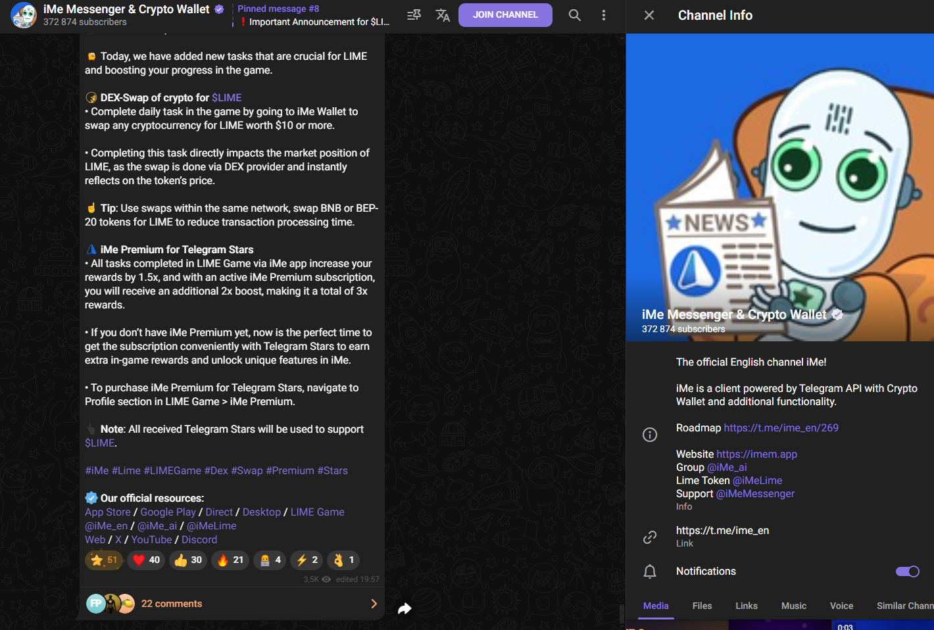This screenshot has width=934, height=630.
Task: Open the Support @iMeMessenger link
Action: point(755,494)
